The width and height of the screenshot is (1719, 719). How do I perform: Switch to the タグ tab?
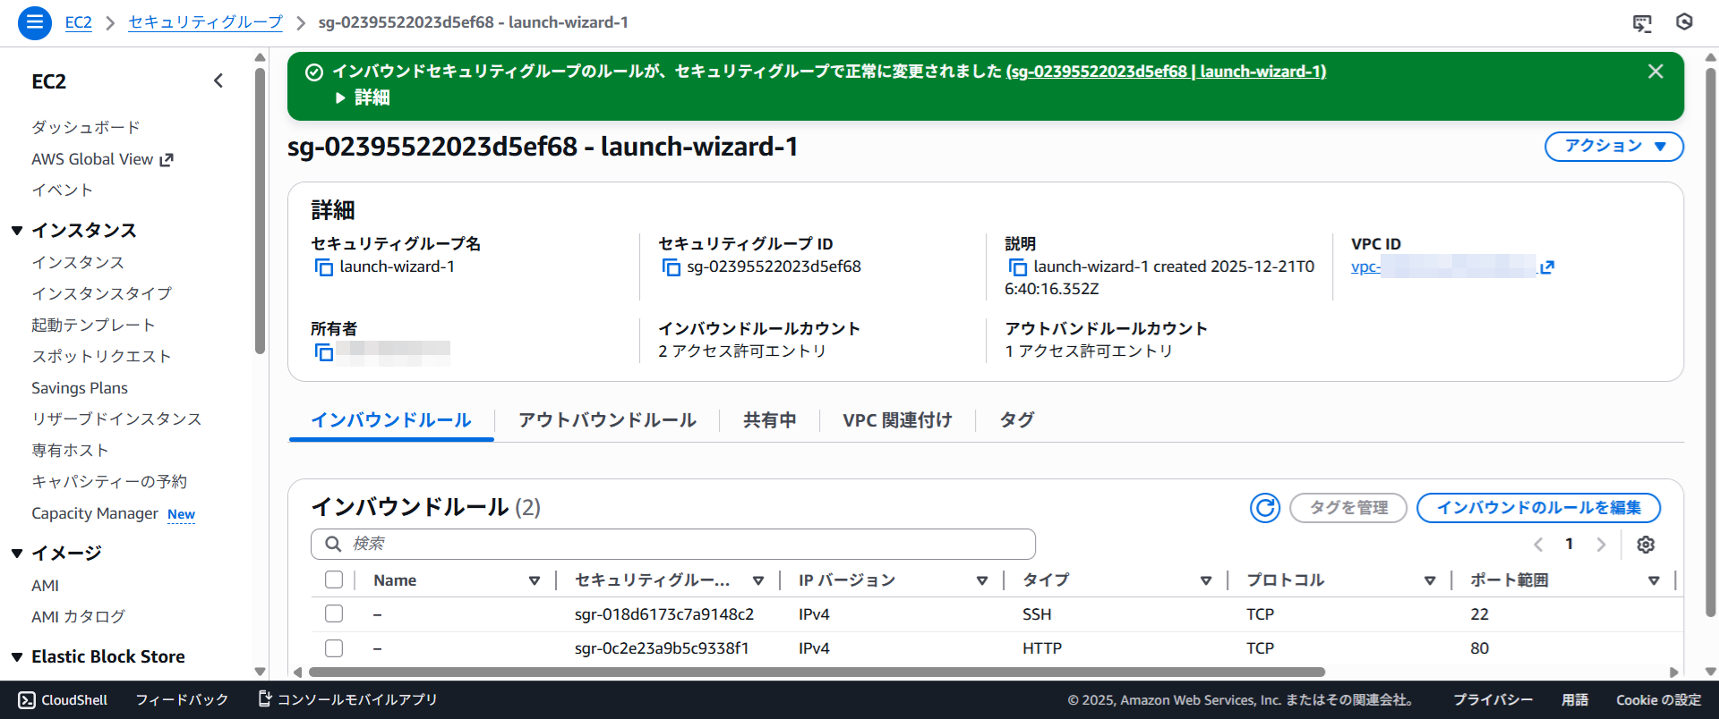point(1016,420)
